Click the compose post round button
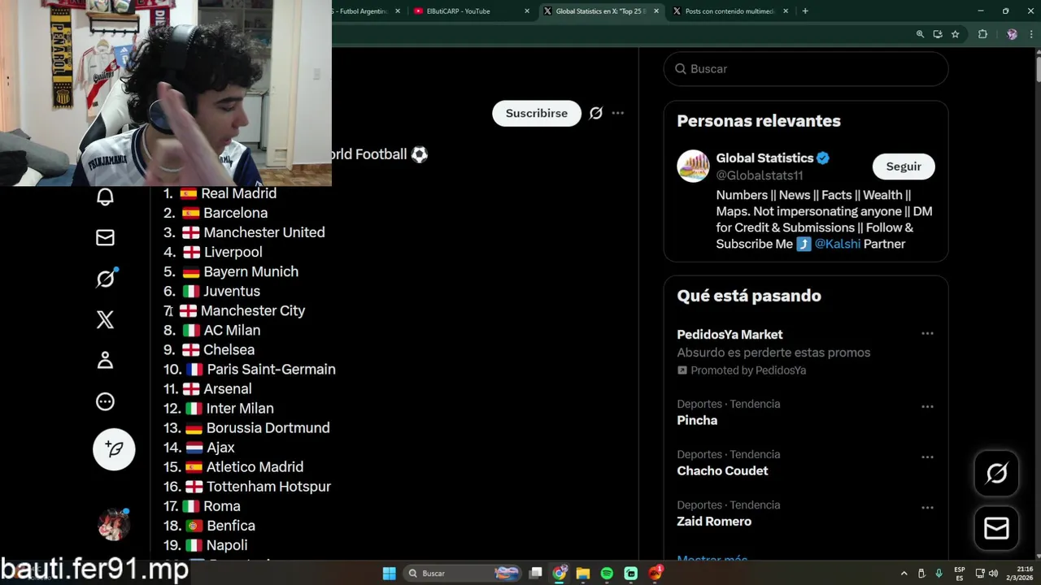The image size is (1041, 585). 114,449
